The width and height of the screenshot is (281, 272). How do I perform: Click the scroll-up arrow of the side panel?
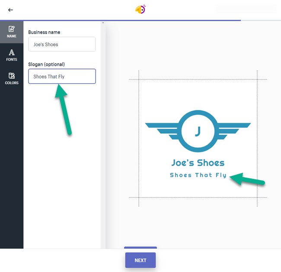[103, 23]
